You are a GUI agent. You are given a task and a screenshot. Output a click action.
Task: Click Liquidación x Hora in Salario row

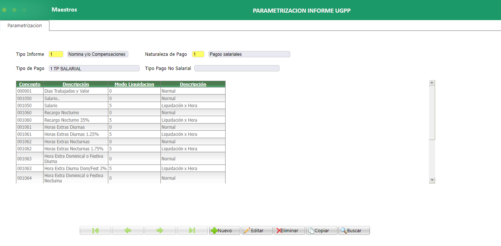click(x=193, y=106)
